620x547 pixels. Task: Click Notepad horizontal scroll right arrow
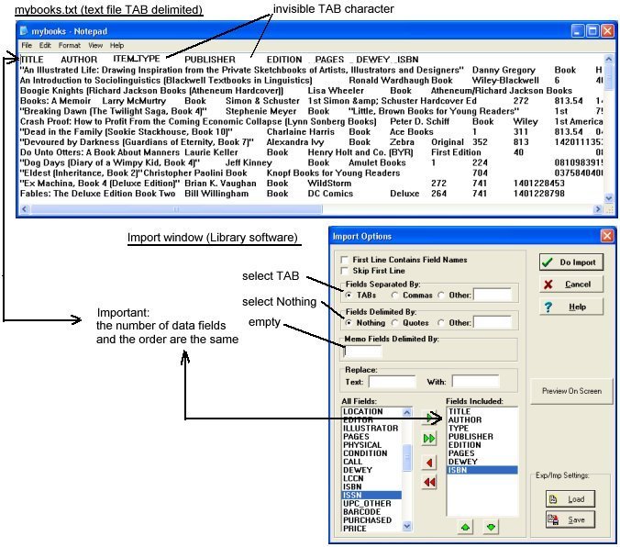pyautogui.click(x=598, y=209)
